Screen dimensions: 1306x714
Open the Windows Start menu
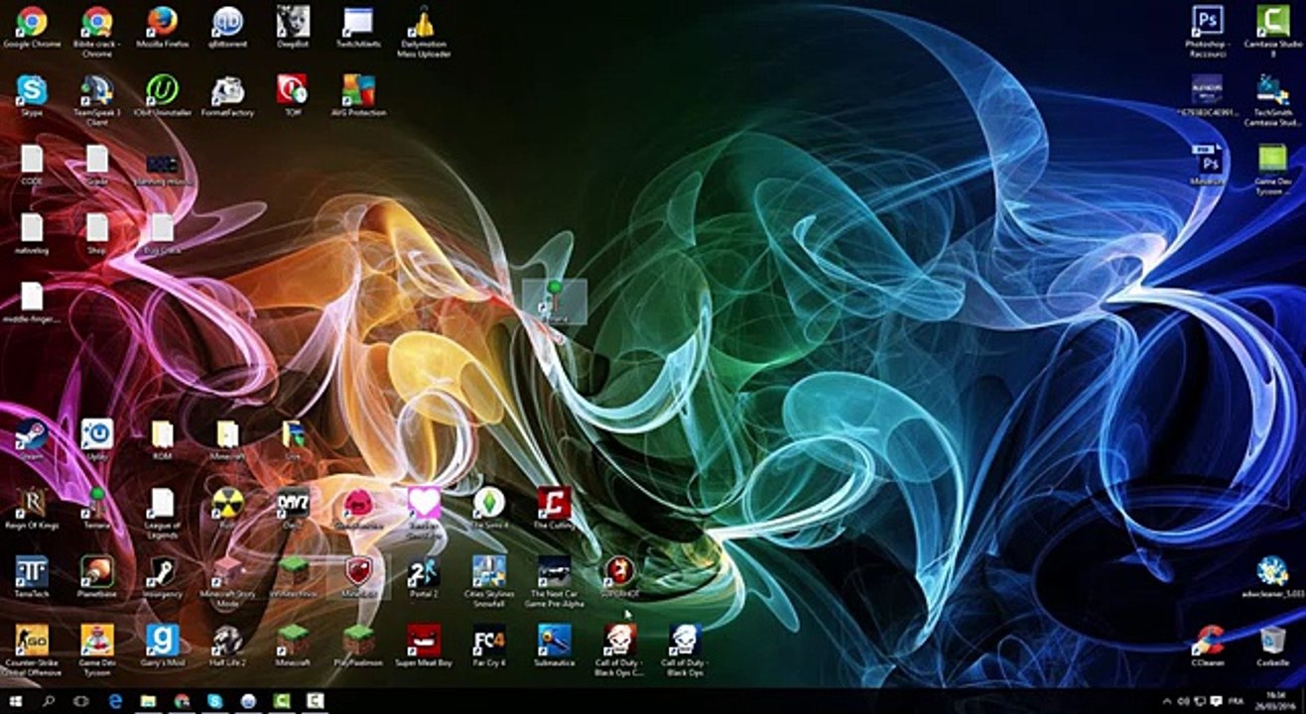(17, 701)
